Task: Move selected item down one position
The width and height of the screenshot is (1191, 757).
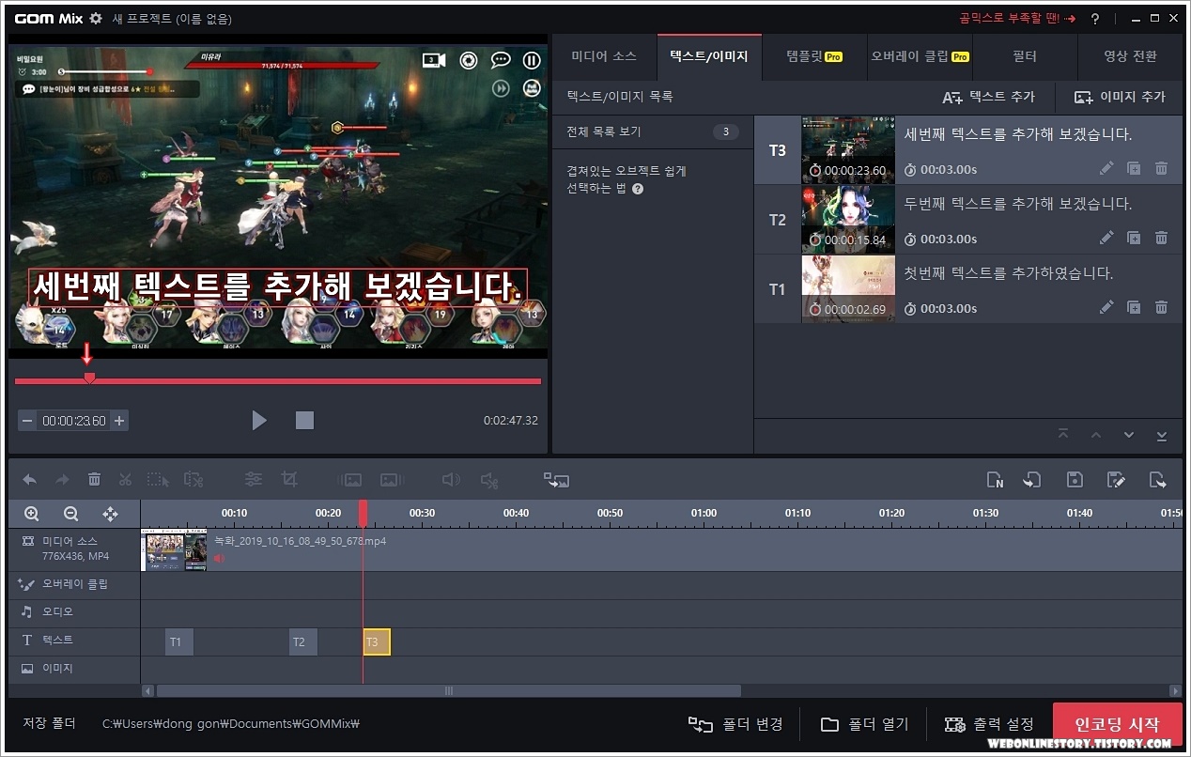Action: coord(1129,436)
